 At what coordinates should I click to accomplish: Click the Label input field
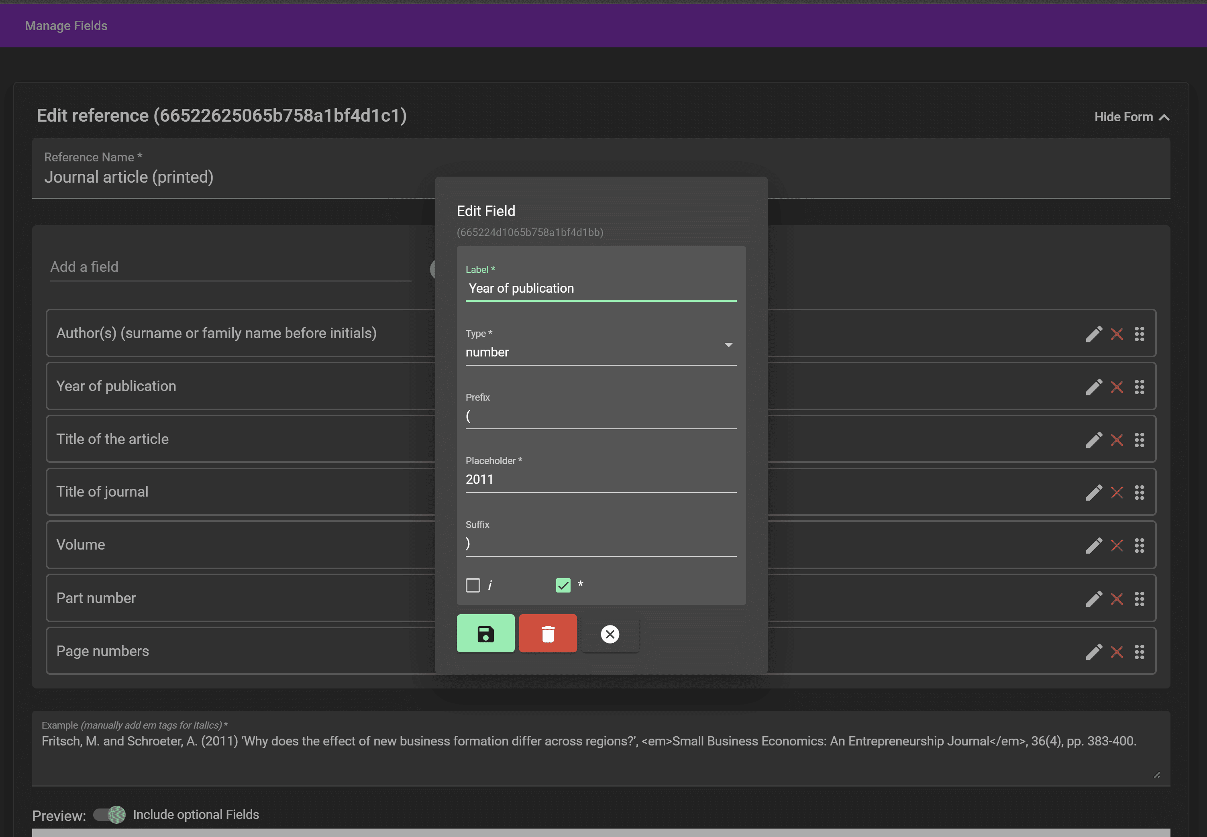(x=601, y=289)
